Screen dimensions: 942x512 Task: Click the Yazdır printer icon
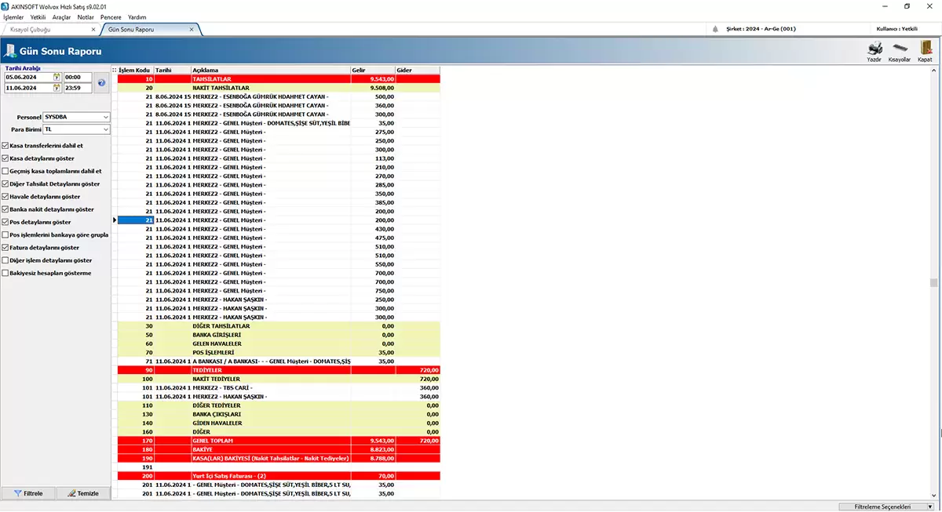(x=874, y=49)
